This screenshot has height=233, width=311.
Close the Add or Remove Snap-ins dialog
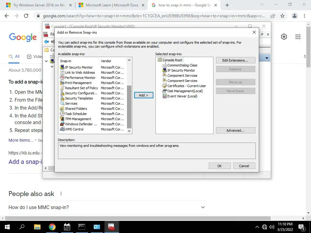coord(254,32)
